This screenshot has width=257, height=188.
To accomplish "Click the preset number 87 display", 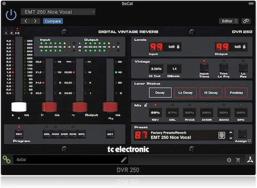I will 141,135.
